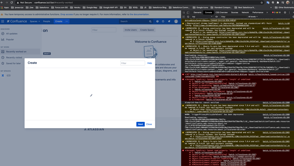This screenshot has width=294, height=166.
Task: Activate the inspect element picker icon
Action: pos(184,12)
